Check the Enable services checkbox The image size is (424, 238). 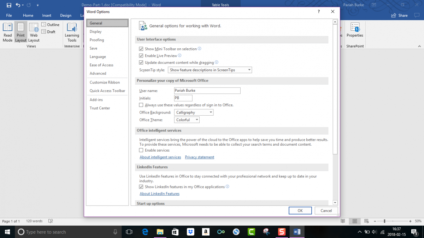(x=141, y=150)
